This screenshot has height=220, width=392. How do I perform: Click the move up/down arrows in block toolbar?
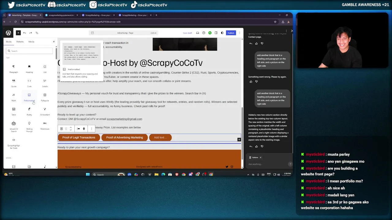[x=71, y=129]
